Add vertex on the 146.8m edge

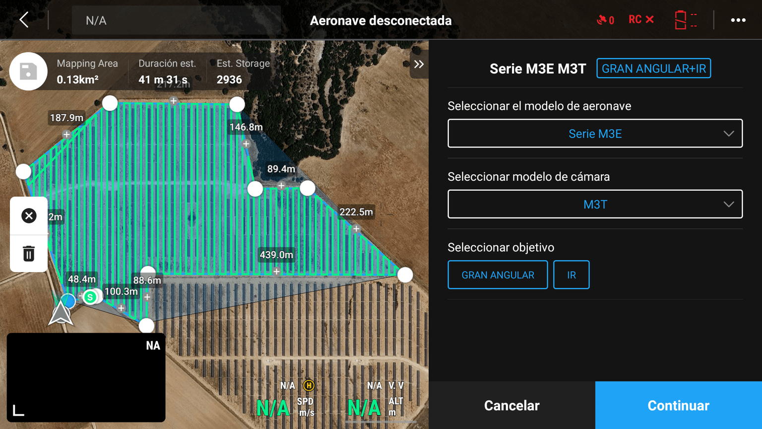tap(246, 143)
